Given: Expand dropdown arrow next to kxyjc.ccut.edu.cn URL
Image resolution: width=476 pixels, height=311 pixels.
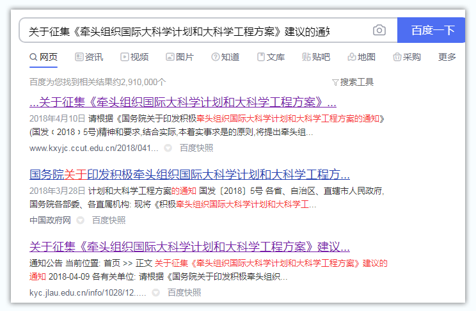Looking at the screenshot, I should pyautogui.click(x=168, y=148).
